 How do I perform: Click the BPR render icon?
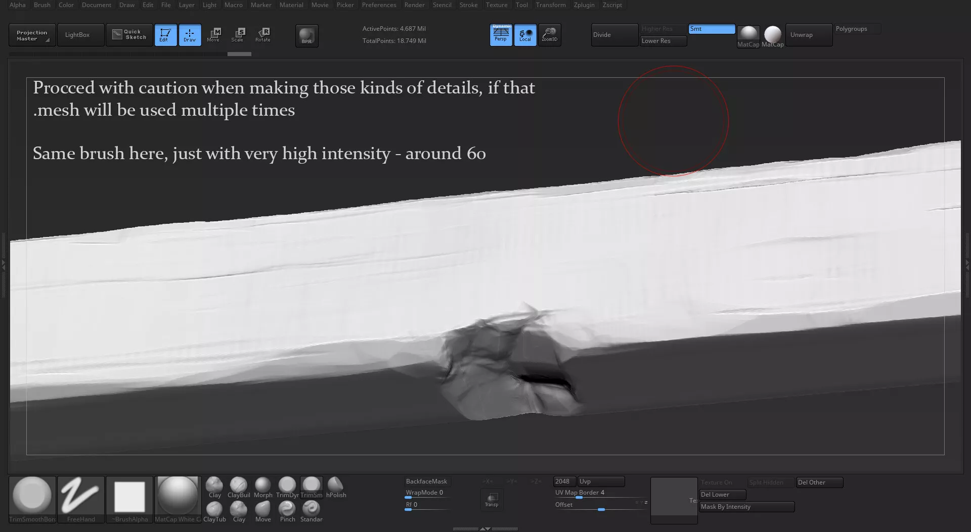tap(306, 36)
